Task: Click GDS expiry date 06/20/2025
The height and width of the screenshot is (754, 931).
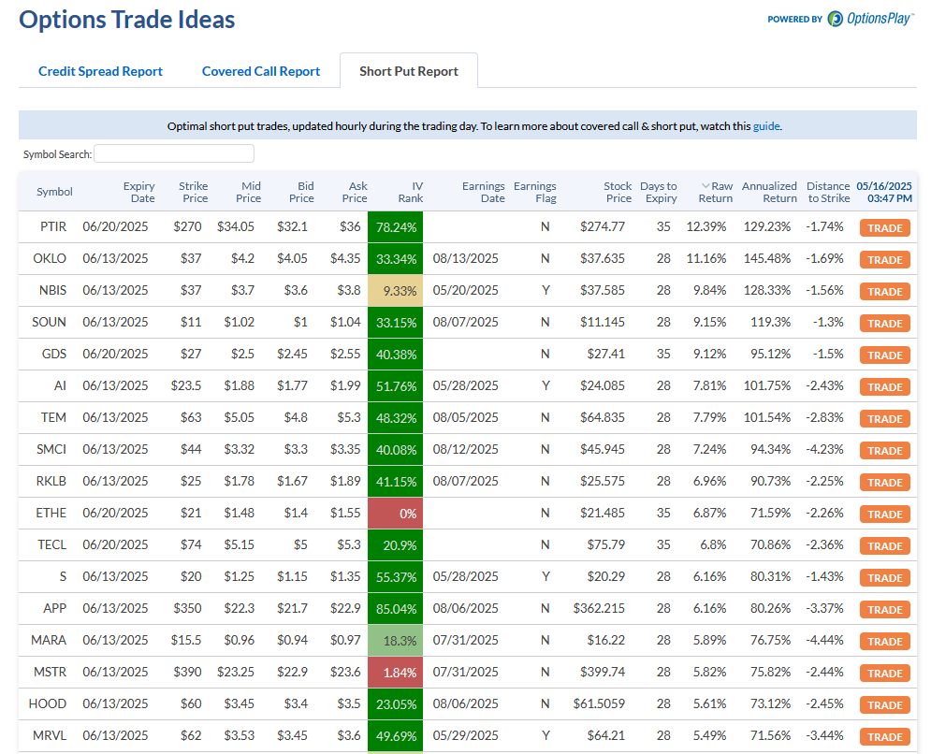Action: (x=115, y=354)
